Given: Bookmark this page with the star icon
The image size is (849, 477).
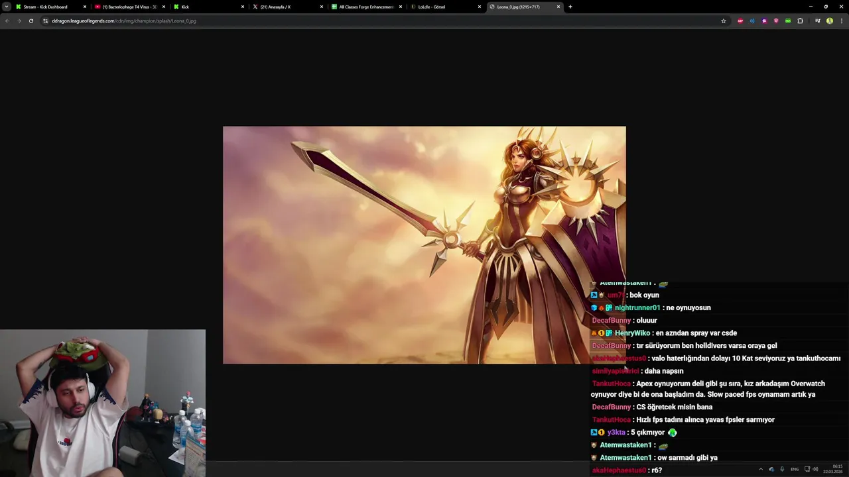Looking at the screenshot, I should click(x=724, y=21).
